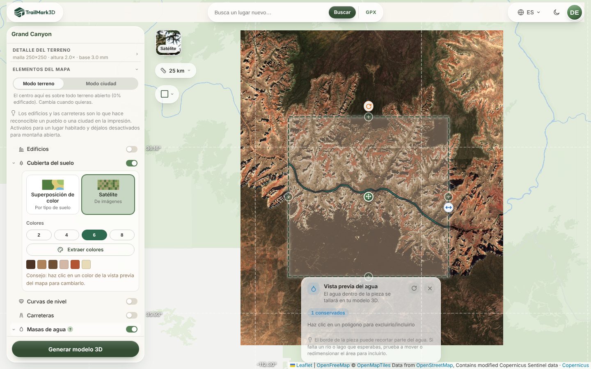Switch to Modo ciudad tab
591x369 pixels.
pyautogui.click(x=101, y=84)
